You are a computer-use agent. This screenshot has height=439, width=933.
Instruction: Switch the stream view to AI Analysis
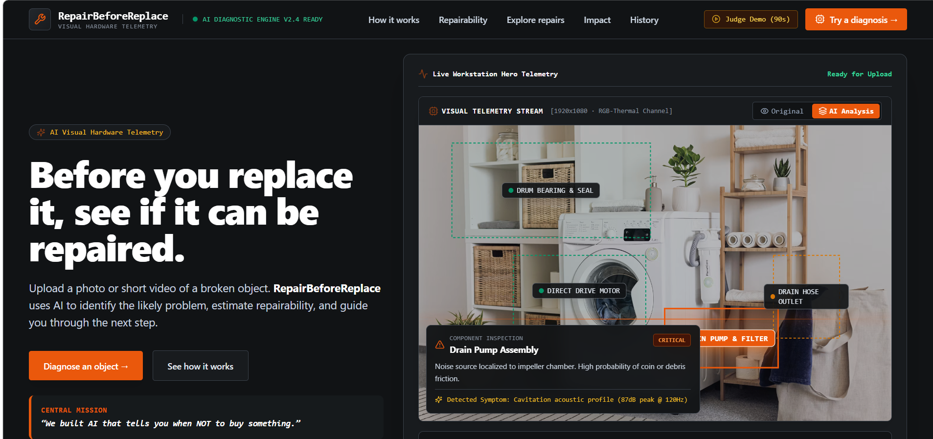click(846, 111)
